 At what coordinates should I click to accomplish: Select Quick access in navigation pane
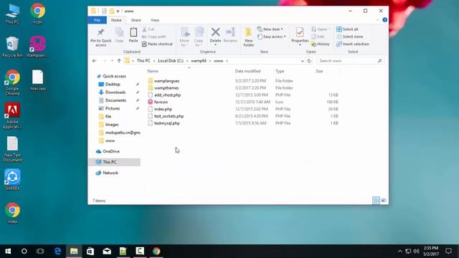point(114,76)
